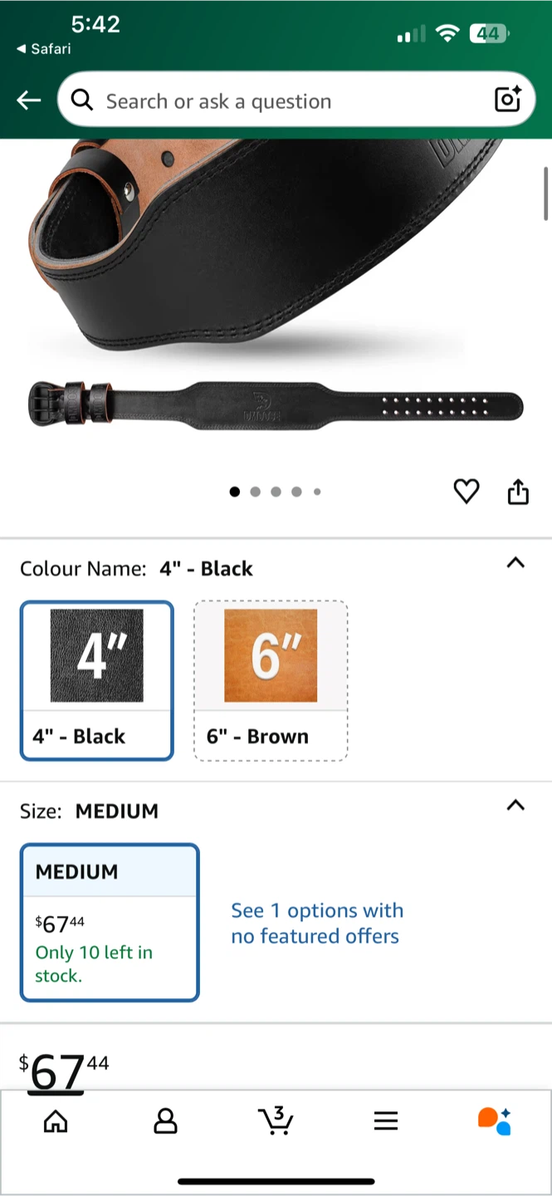552x1196 pixels.
Task: Open the hamburger menu icon
Action: click(x=386, y=1121)
